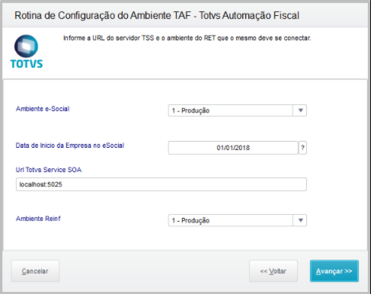This screenshot has height=294, width=371.
Task: Click the localhost:5025 text in URL field
Action: point(40,184)
